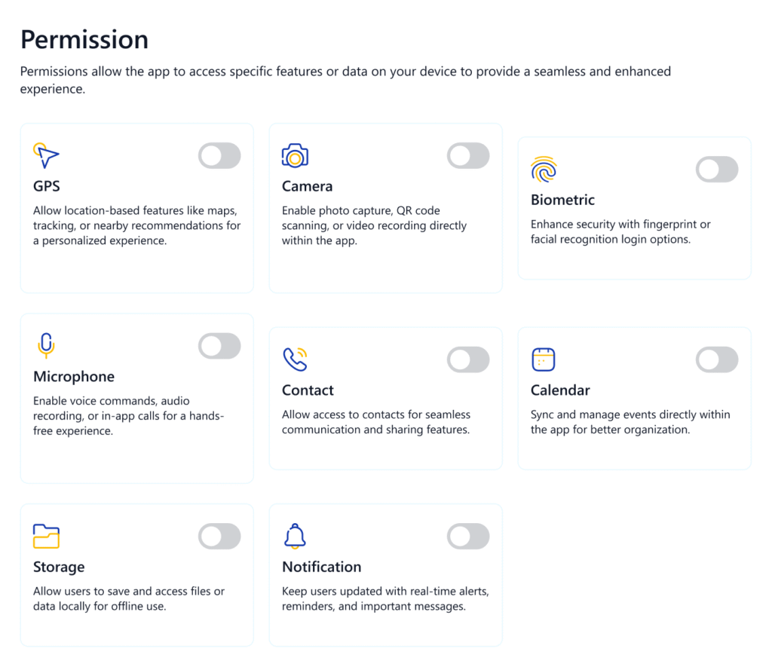Enable Calendar sync toggle

pos(717,360)
